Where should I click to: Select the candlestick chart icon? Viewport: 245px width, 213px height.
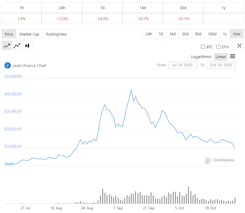pos(27,46)
